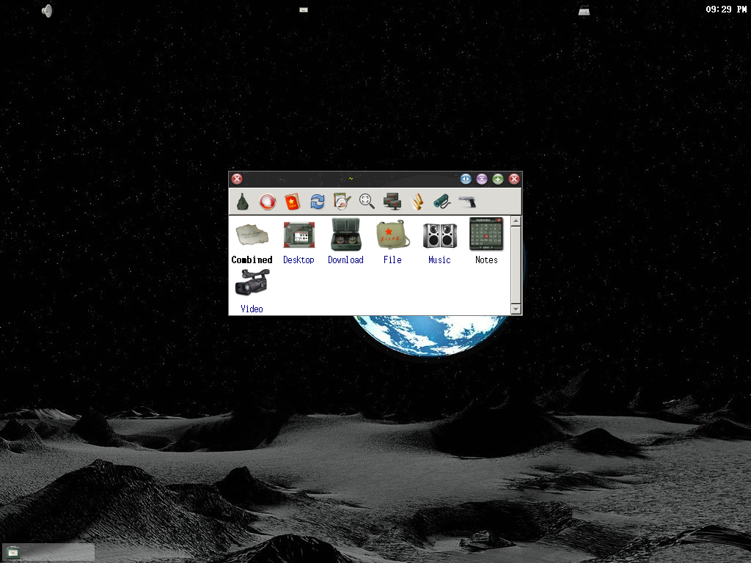
Task: Click the golden bullets icon
Action: pyautogui.click(x=417, y=202)
